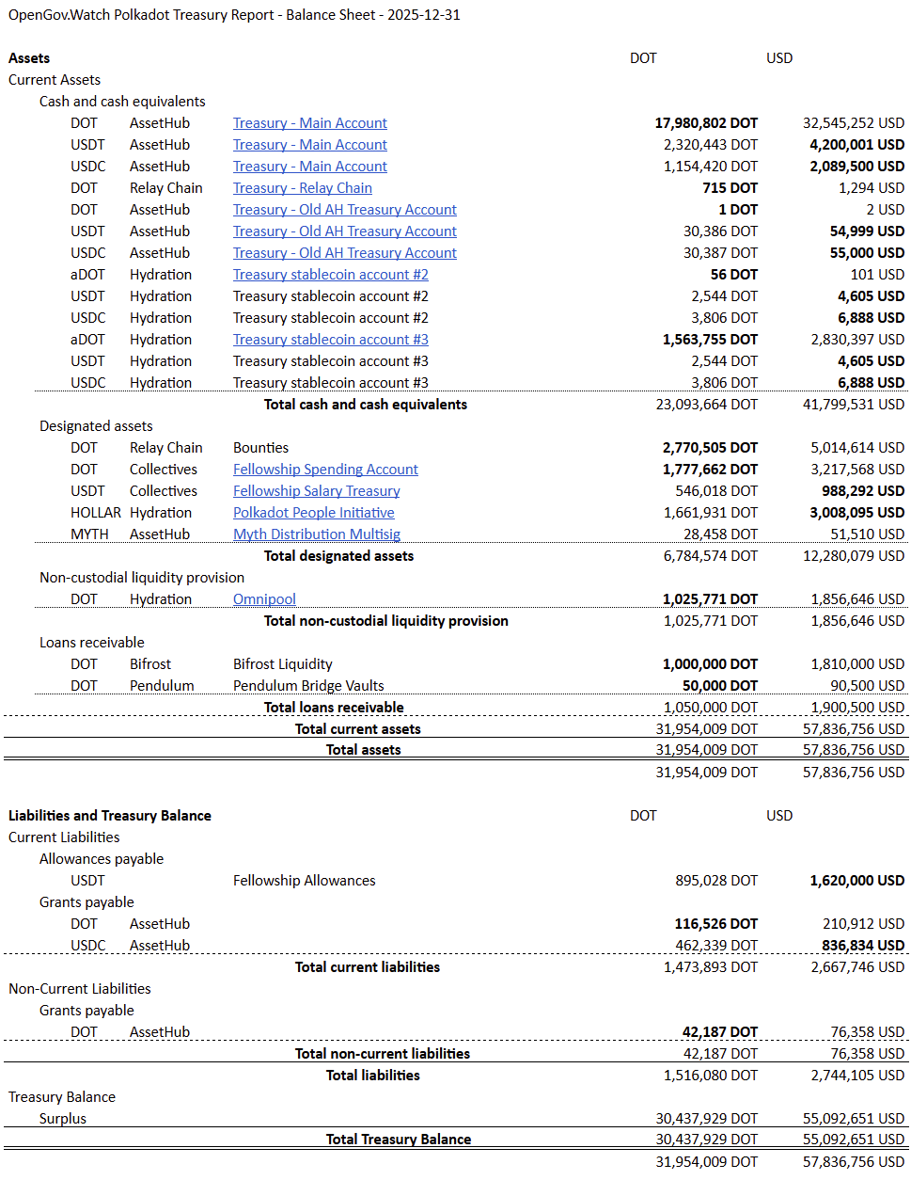Click Treasury - Main Account link in USDC row
The image size is (911, 1180).
(x=309, y=167)
